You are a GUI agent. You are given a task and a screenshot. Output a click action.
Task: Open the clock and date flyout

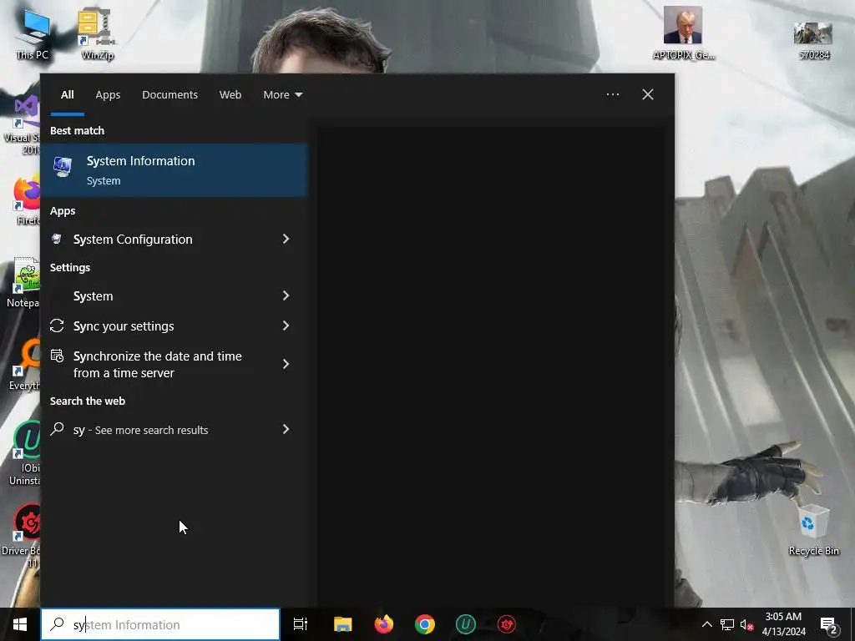click(x=783, y=624)
